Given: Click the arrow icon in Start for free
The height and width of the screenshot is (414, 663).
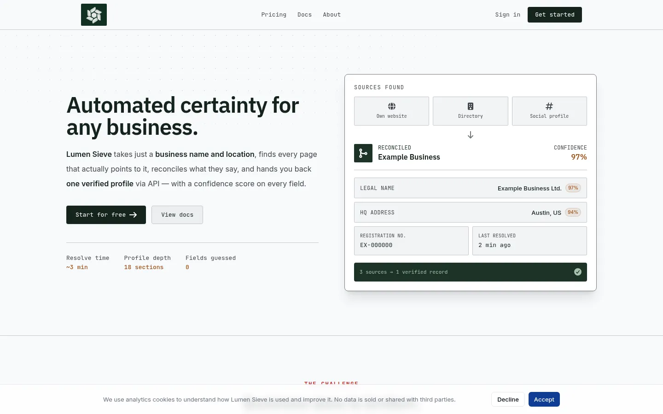Looking at the screenshot, I should (133, 215).
